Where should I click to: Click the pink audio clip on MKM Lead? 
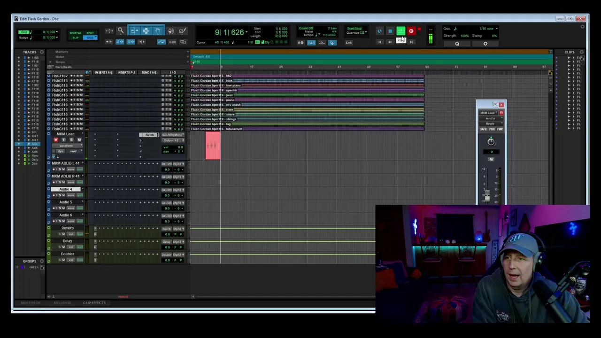click(213, 146)
